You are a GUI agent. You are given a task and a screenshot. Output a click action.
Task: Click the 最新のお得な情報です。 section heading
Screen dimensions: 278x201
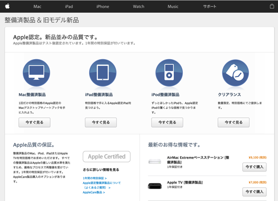point(174,145)
